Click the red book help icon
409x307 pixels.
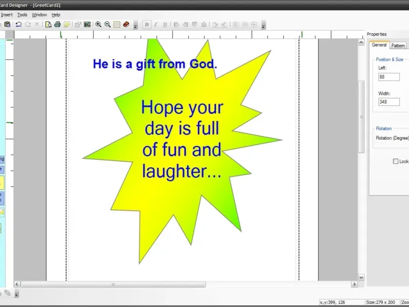pos(126,24)
